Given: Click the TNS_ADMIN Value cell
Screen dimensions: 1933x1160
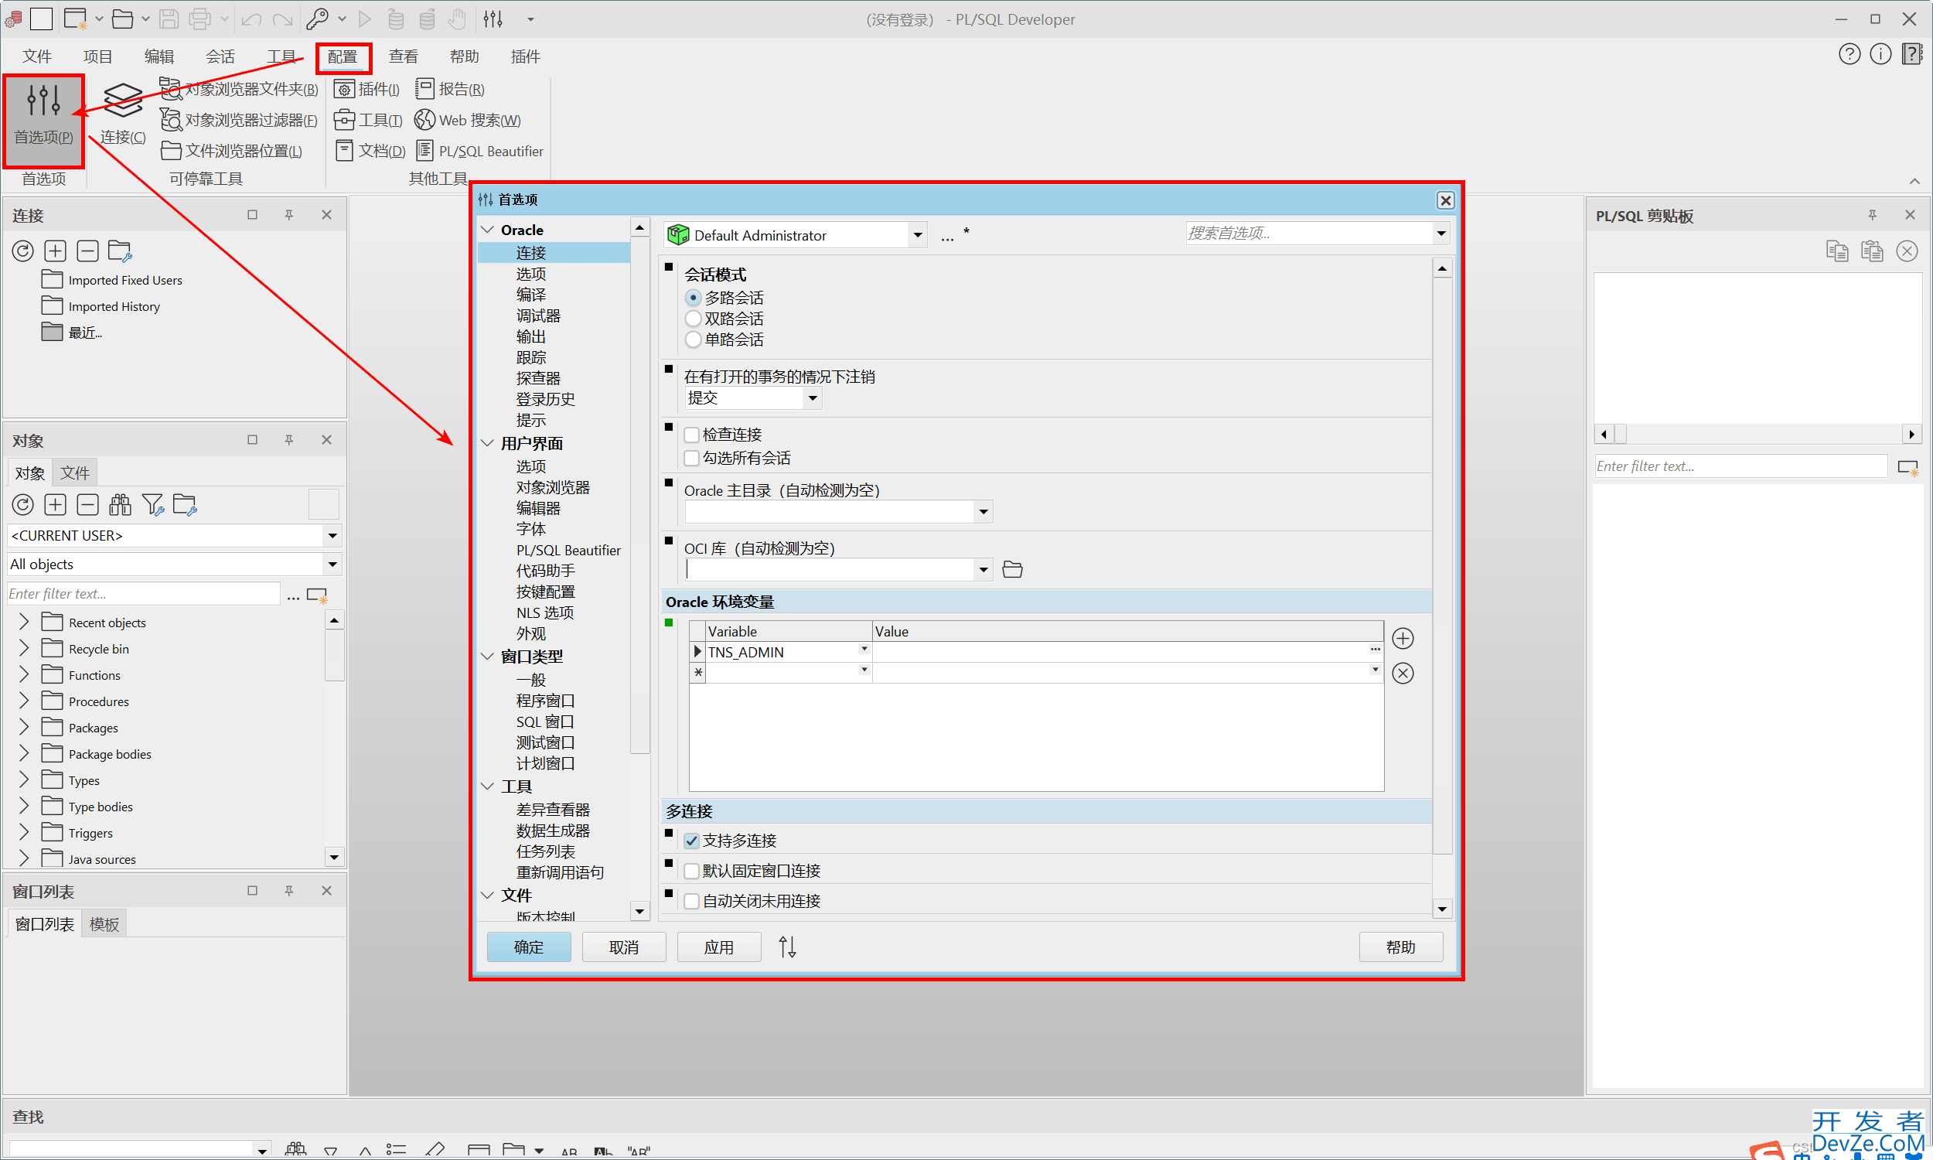Looking at the screenshot, I should [x=1120, y=652].
